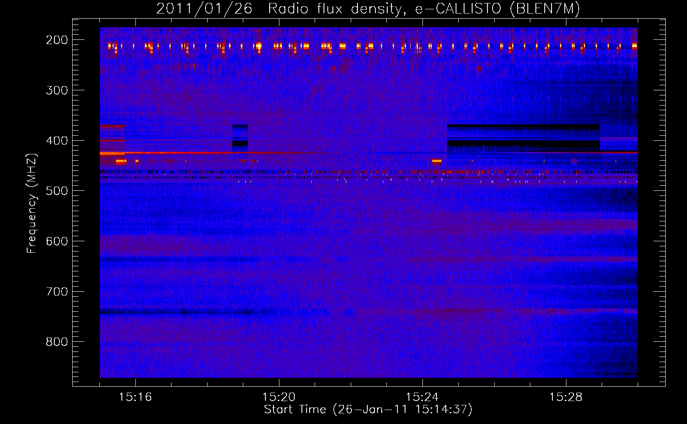Click the 500 frequency tick label
The width and height of the screenshot is (687, 424).
(x=57, y=191)
